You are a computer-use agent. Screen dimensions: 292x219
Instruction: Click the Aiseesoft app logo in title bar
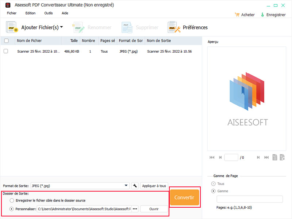tap(8, 5)
